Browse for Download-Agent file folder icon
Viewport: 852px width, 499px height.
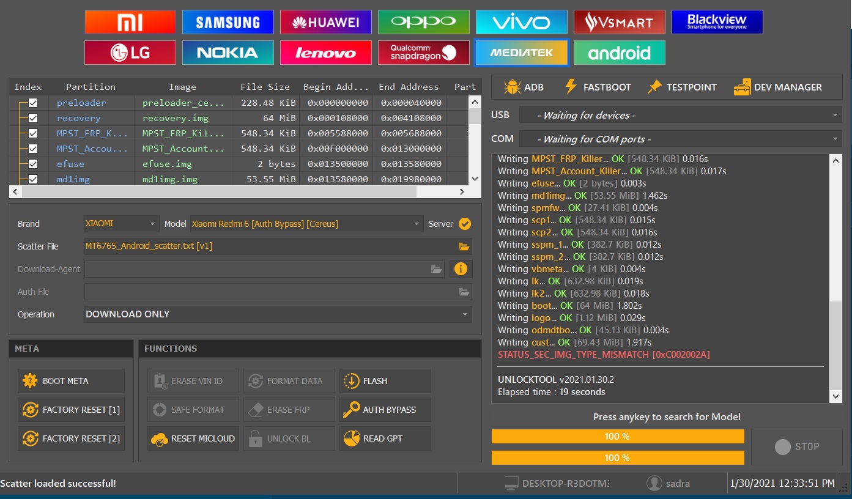437,269
